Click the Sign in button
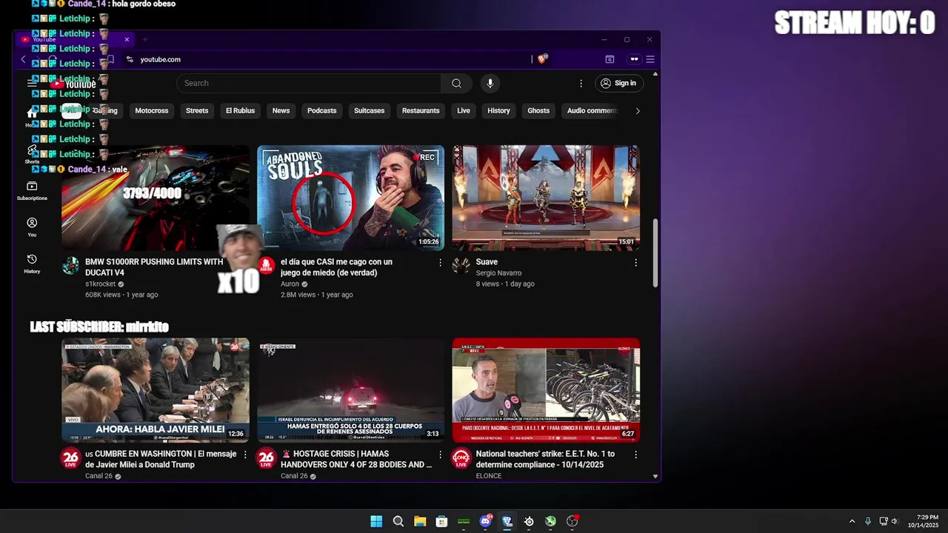Viewport: 948px width, 533px height. (x=618, y=83)
